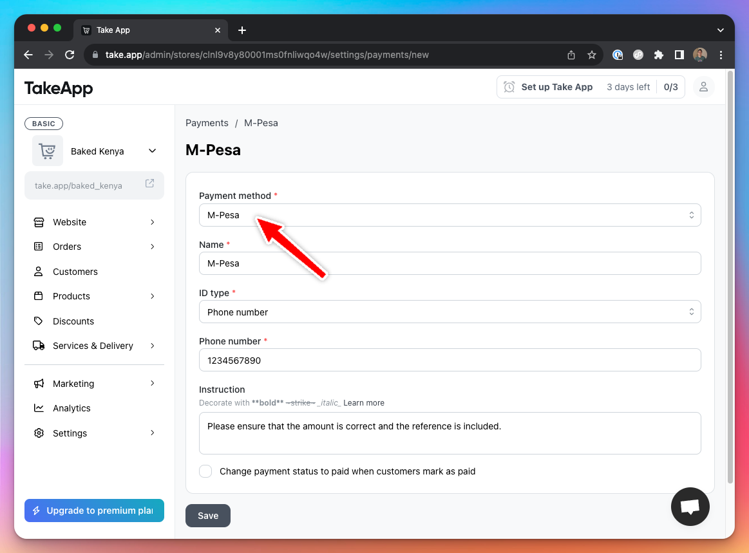This screenshot has width=749, height=553.
Task: Open Services & Delivery in sidebar
Action: click(x=94, y=346)
